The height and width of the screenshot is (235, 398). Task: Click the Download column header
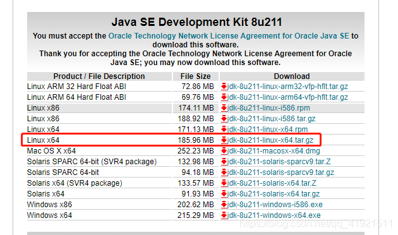click(x=292, y=76)
